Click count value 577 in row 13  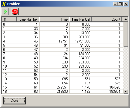[117, 79]
